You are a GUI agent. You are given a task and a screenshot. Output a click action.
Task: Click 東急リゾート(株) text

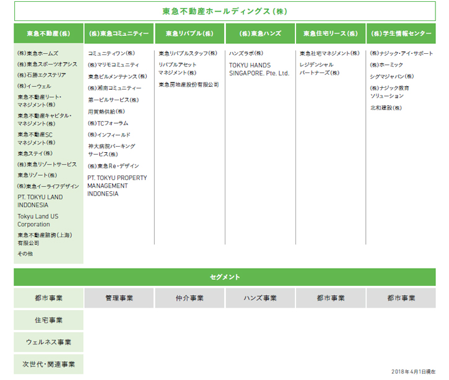click(37, 175)
